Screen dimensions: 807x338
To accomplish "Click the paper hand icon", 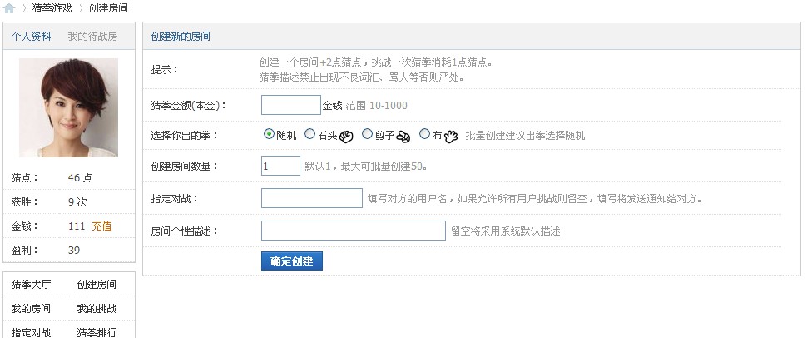I will point(452,136).
